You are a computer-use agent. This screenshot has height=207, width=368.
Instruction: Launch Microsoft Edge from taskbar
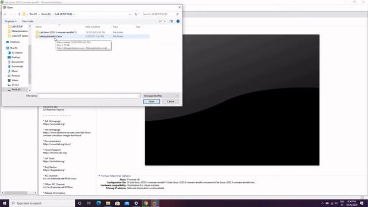98,203
